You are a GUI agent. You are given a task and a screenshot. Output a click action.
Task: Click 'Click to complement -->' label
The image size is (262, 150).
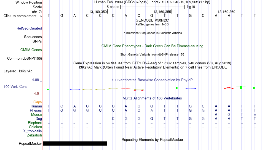tap(23, 16)
